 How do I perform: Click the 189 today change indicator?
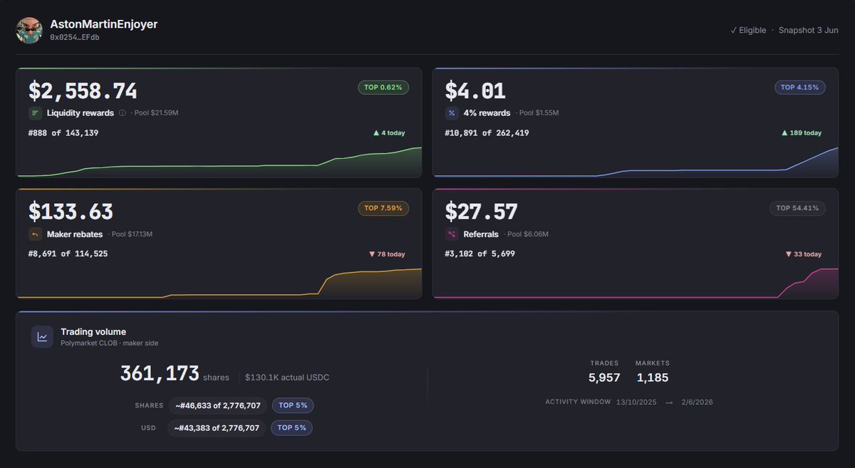pos(802,133)
